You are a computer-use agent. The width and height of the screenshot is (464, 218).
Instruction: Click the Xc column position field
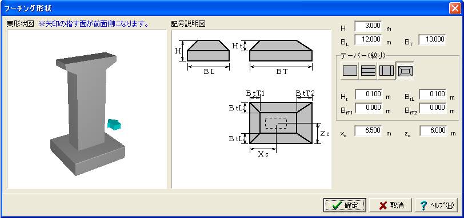(369, 131)
